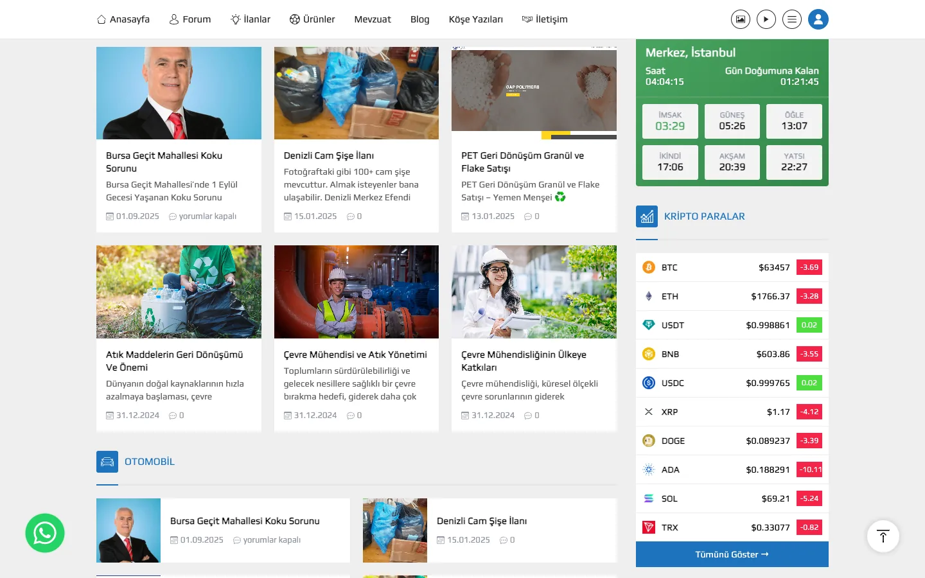
Task: Click the ETH coin icon
Action: (649, 296)
